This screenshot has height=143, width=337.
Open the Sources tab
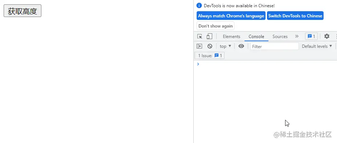click(x=280, y=37)
